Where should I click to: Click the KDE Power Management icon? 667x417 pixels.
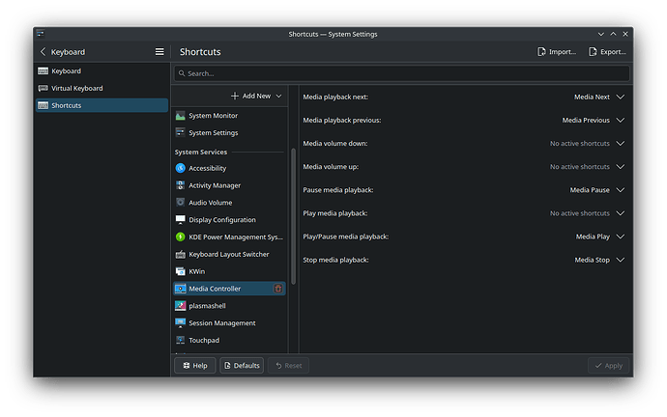point(181,236)
